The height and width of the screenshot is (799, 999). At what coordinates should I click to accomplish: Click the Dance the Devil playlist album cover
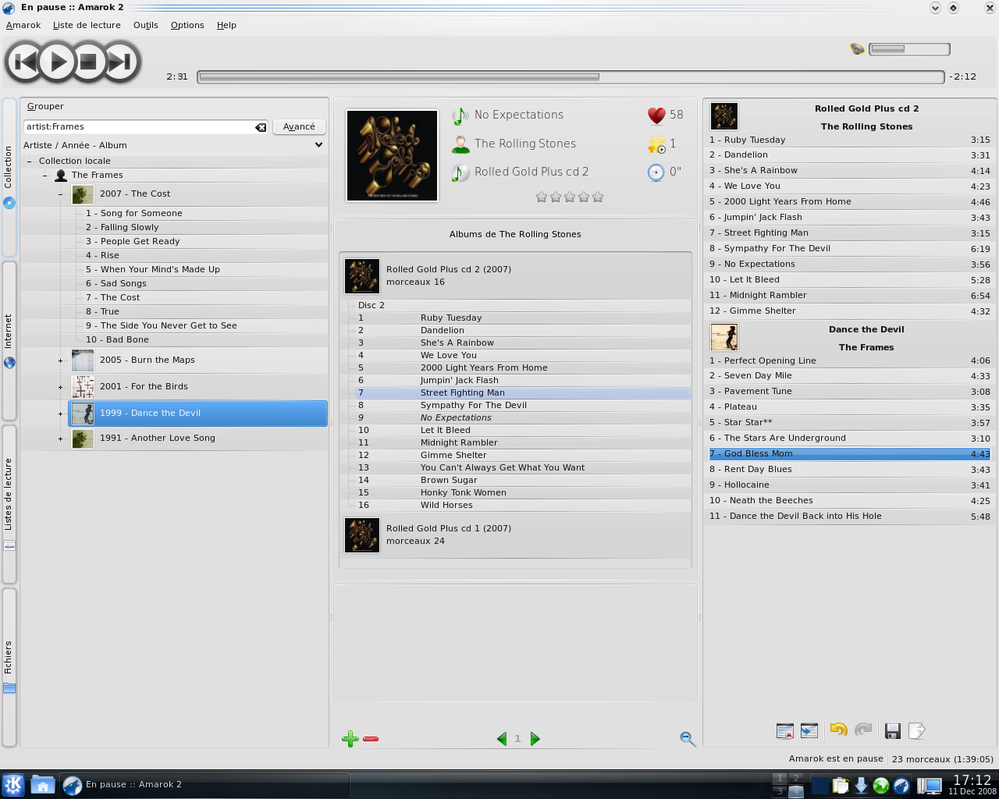pos(724,338)
